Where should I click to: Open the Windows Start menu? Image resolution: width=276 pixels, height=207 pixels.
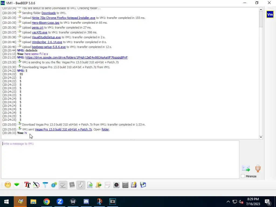(6, 202)
